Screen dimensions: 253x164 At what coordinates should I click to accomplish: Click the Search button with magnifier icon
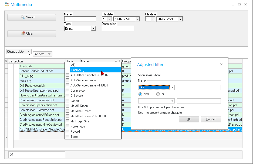tap(32, 17)
